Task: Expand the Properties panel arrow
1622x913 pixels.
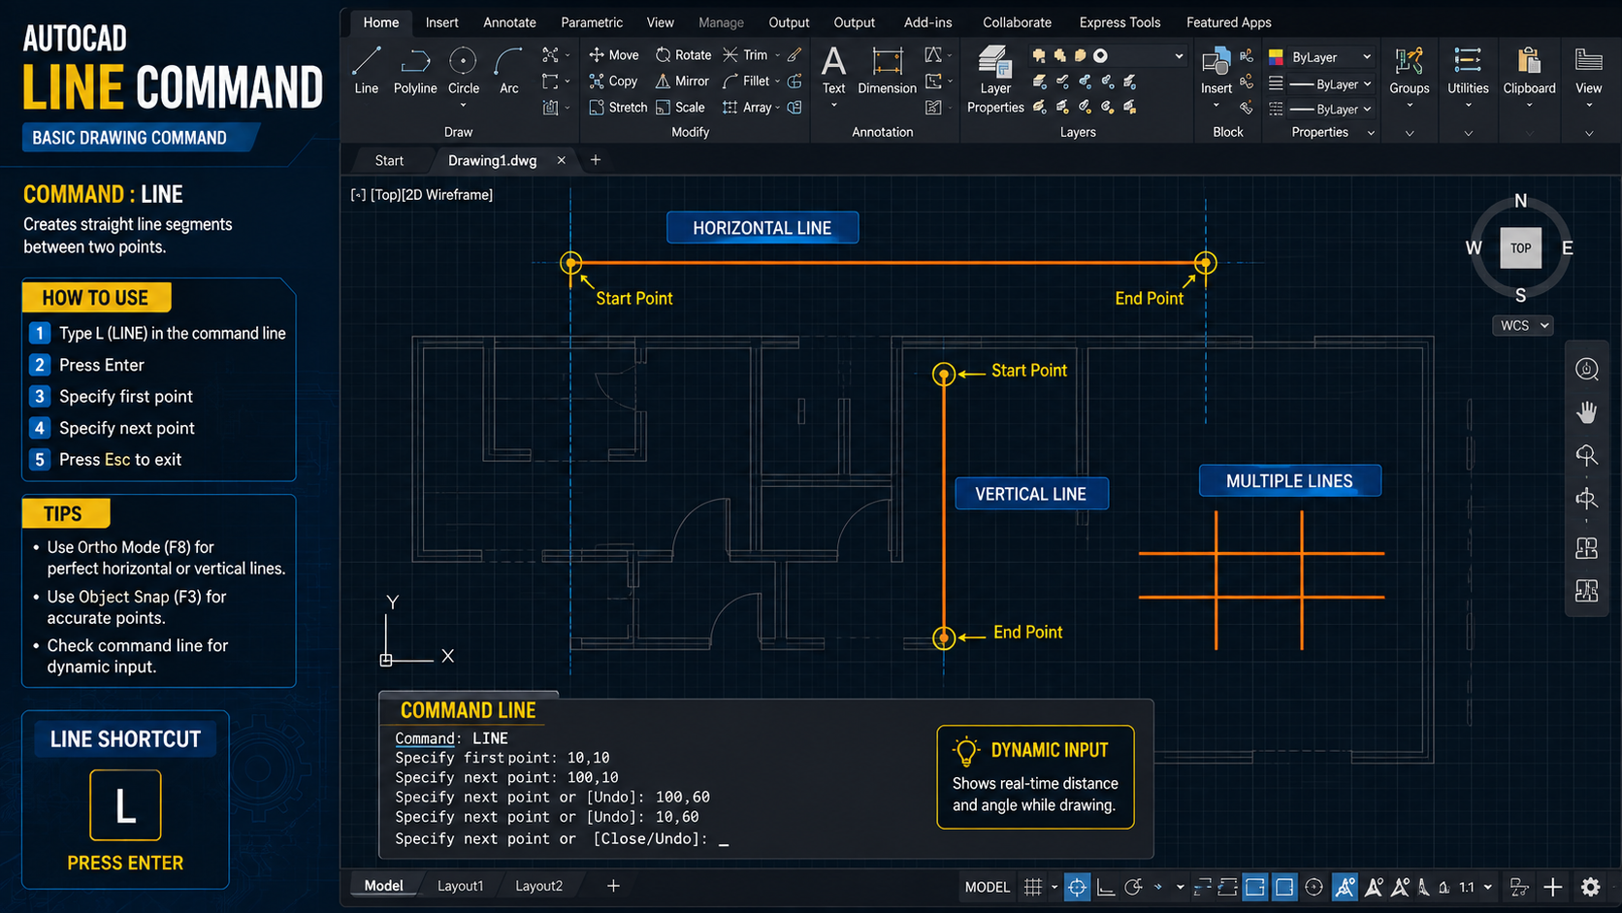Action: (x=1371, y=133)
